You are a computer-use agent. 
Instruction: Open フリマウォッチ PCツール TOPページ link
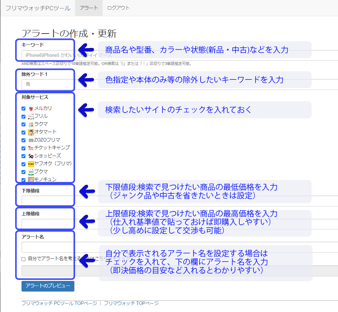[x=59, y=303]
